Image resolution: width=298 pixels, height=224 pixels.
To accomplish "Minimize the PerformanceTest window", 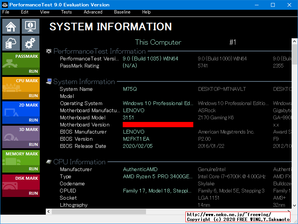I will pos(257,5).
